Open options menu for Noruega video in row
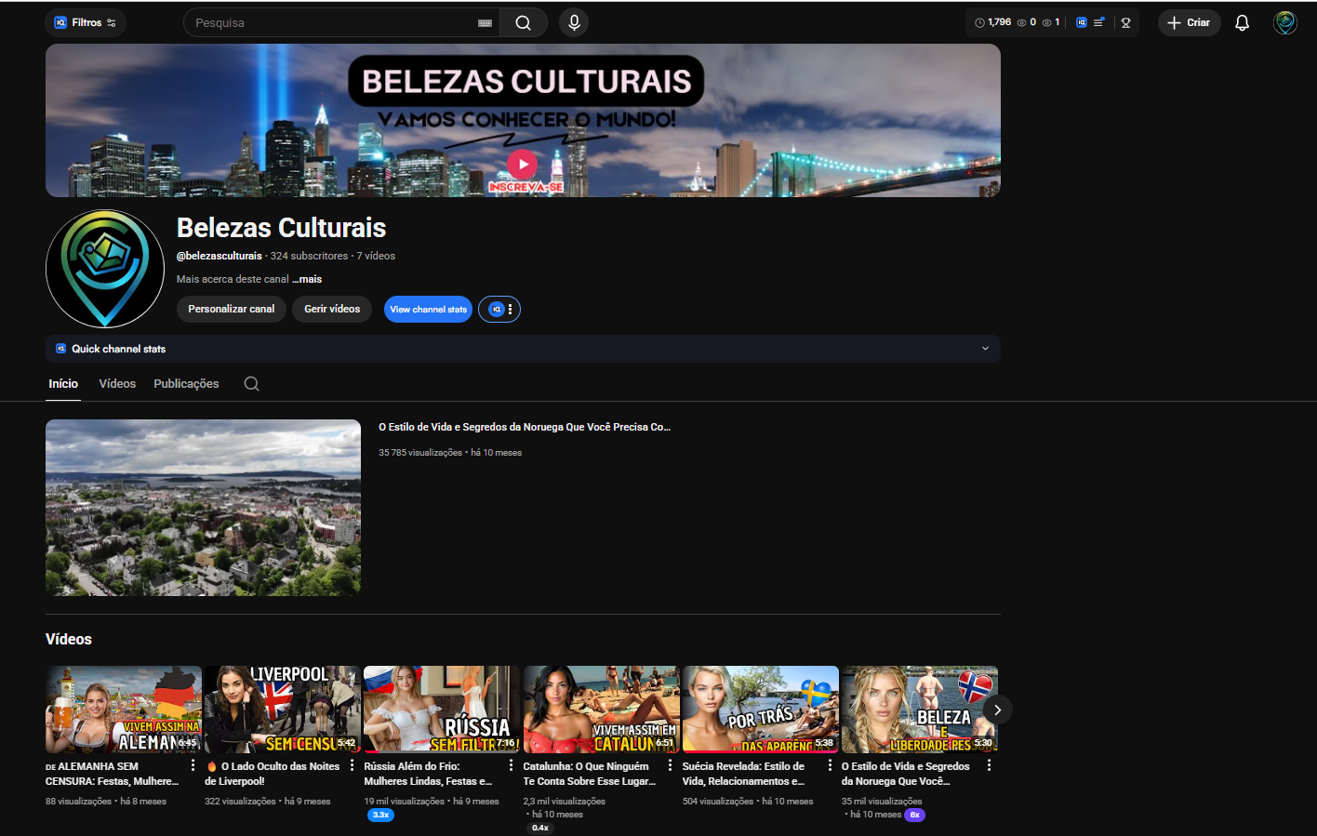The width and height of the screenshot is (1317, 836). pyautogui.click(x=989, y=765)
